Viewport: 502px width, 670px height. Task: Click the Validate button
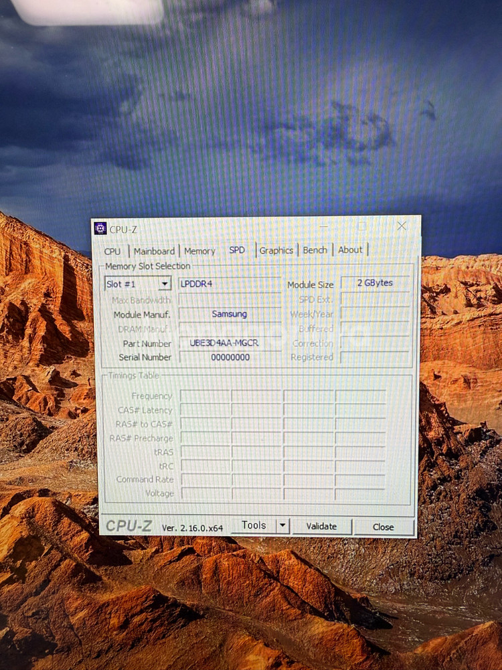[321, 526]
